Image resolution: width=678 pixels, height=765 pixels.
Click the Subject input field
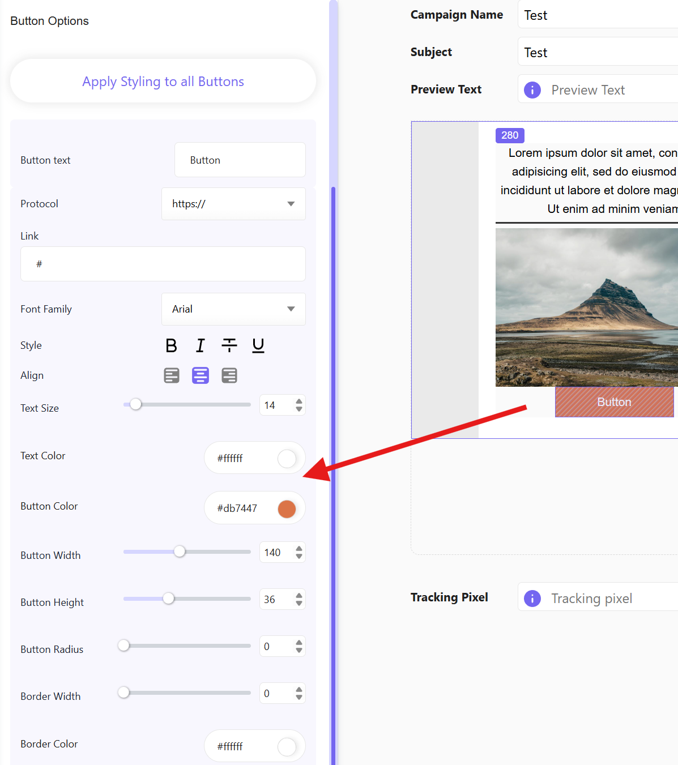(x=598, y=52)
